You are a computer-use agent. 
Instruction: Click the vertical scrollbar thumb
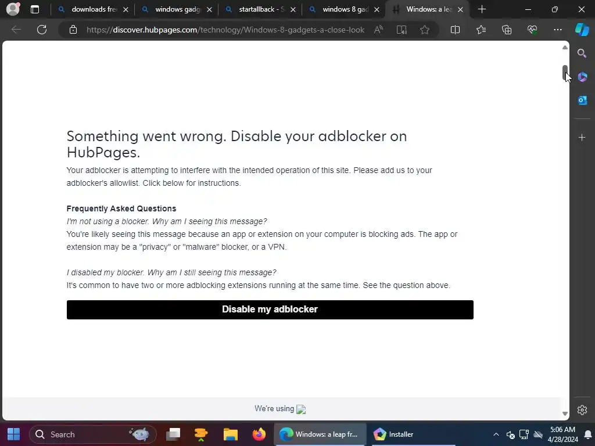pyautogui.click(x=565, y=73)
